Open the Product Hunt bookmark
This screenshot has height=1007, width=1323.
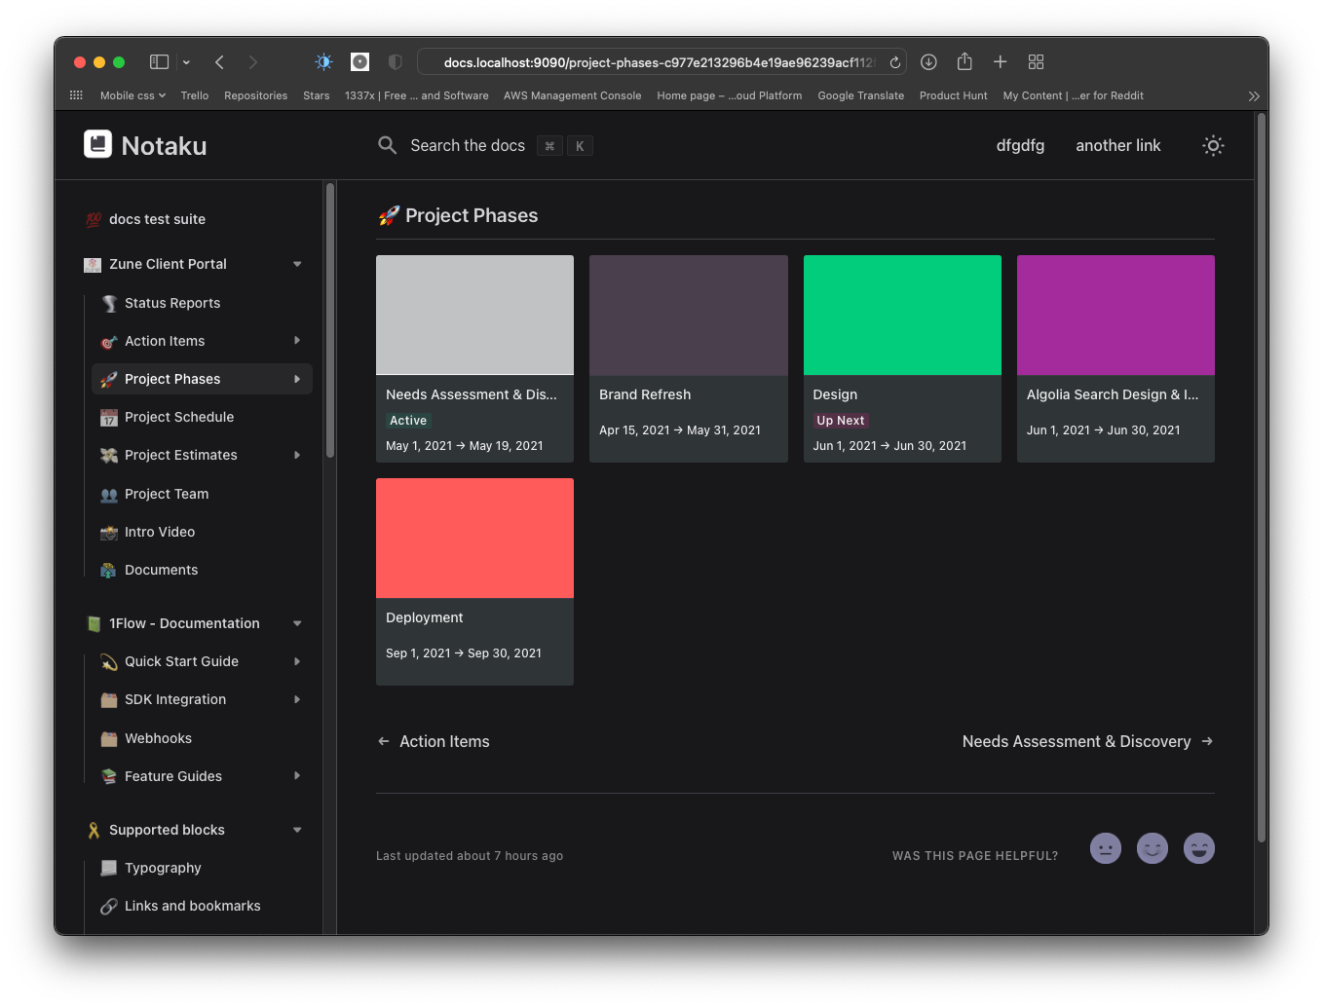point(953,95)
